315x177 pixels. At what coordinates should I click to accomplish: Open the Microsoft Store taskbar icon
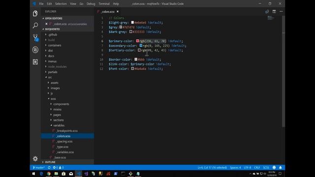pyautogui.click(x=63, y=174)
